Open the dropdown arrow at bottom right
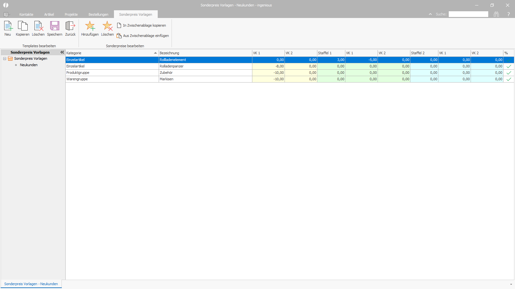This screenshot has width=515, height=289. point(511,284)
